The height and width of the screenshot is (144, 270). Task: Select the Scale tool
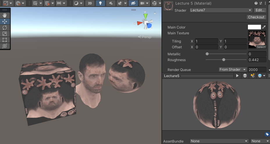[x=5, y=34]
